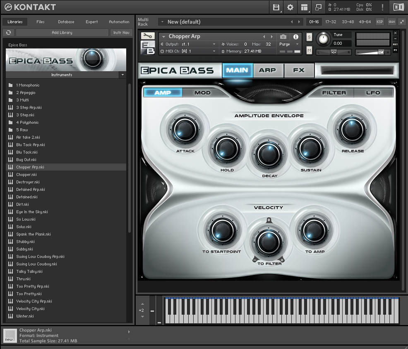Click the Tune knob
Screen dimensions: 408x349
pos(323,39)
